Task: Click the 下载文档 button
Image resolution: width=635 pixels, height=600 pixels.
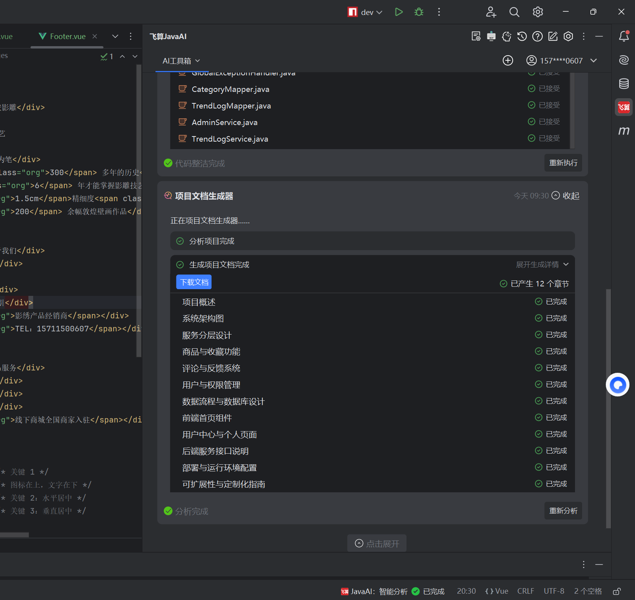Action: [194, 282]
